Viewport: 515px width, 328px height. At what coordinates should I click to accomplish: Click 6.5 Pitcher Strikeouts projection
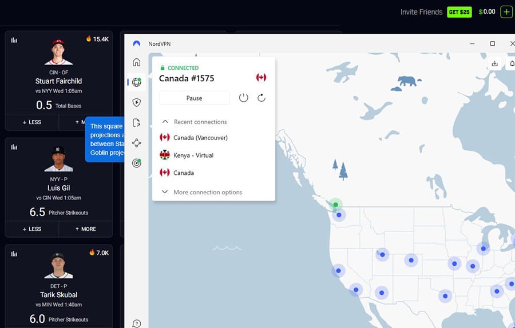59,212
